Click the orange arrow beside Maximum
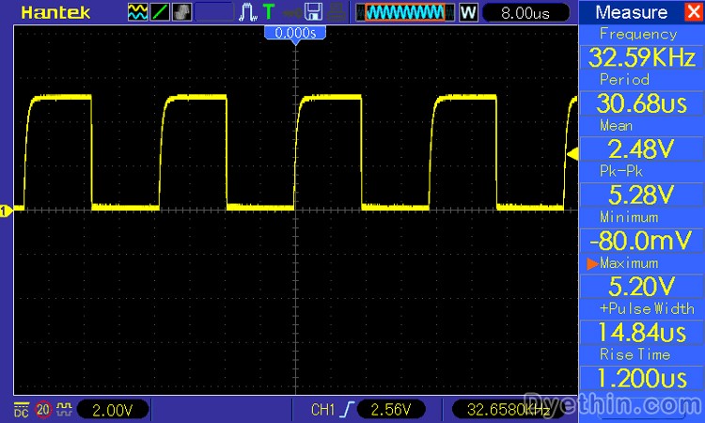 coord(592,263)
